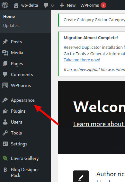The image size is (125, 182).
Task: Open the Comments sidebar menu
Action: coord(22,74)
